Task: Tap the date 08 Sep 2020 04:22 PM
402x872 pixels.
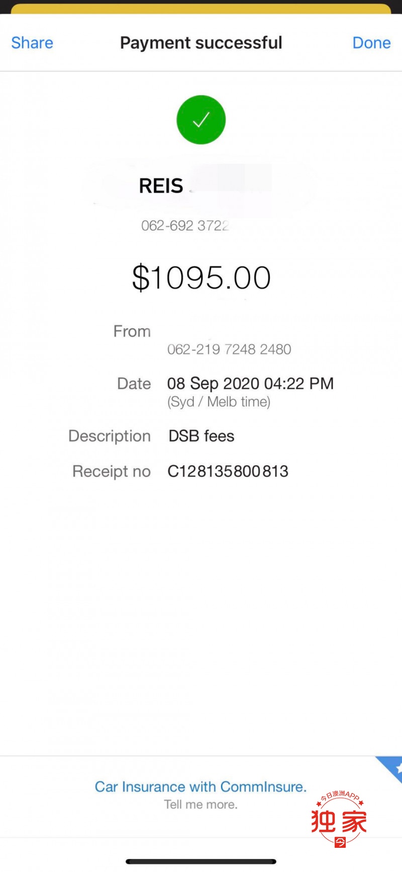Action: [x=250, y=384]
